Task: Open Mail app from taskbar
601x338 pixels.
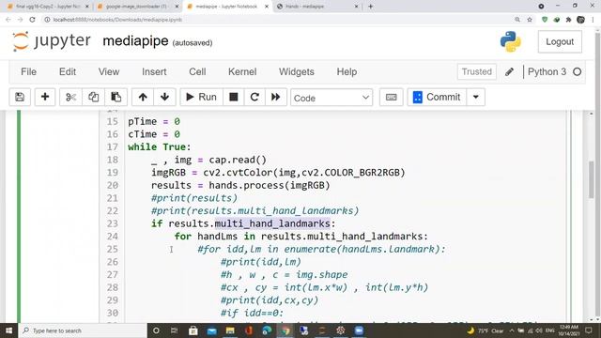Action: click(211, 330)
